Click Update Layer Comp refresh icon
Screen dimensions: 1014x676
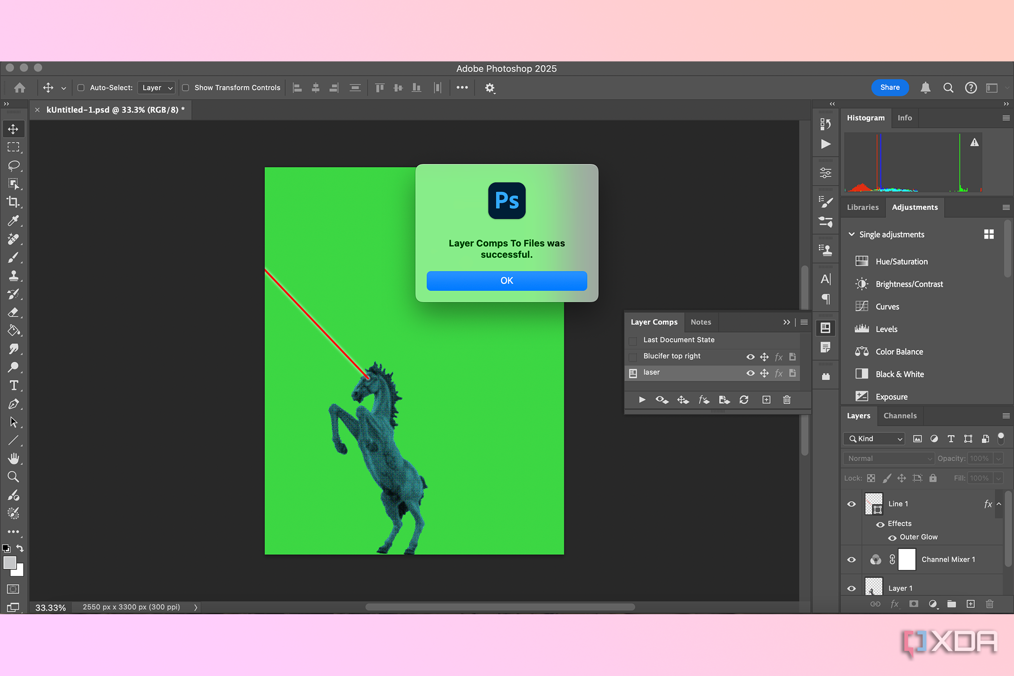[x=744, y=400]
